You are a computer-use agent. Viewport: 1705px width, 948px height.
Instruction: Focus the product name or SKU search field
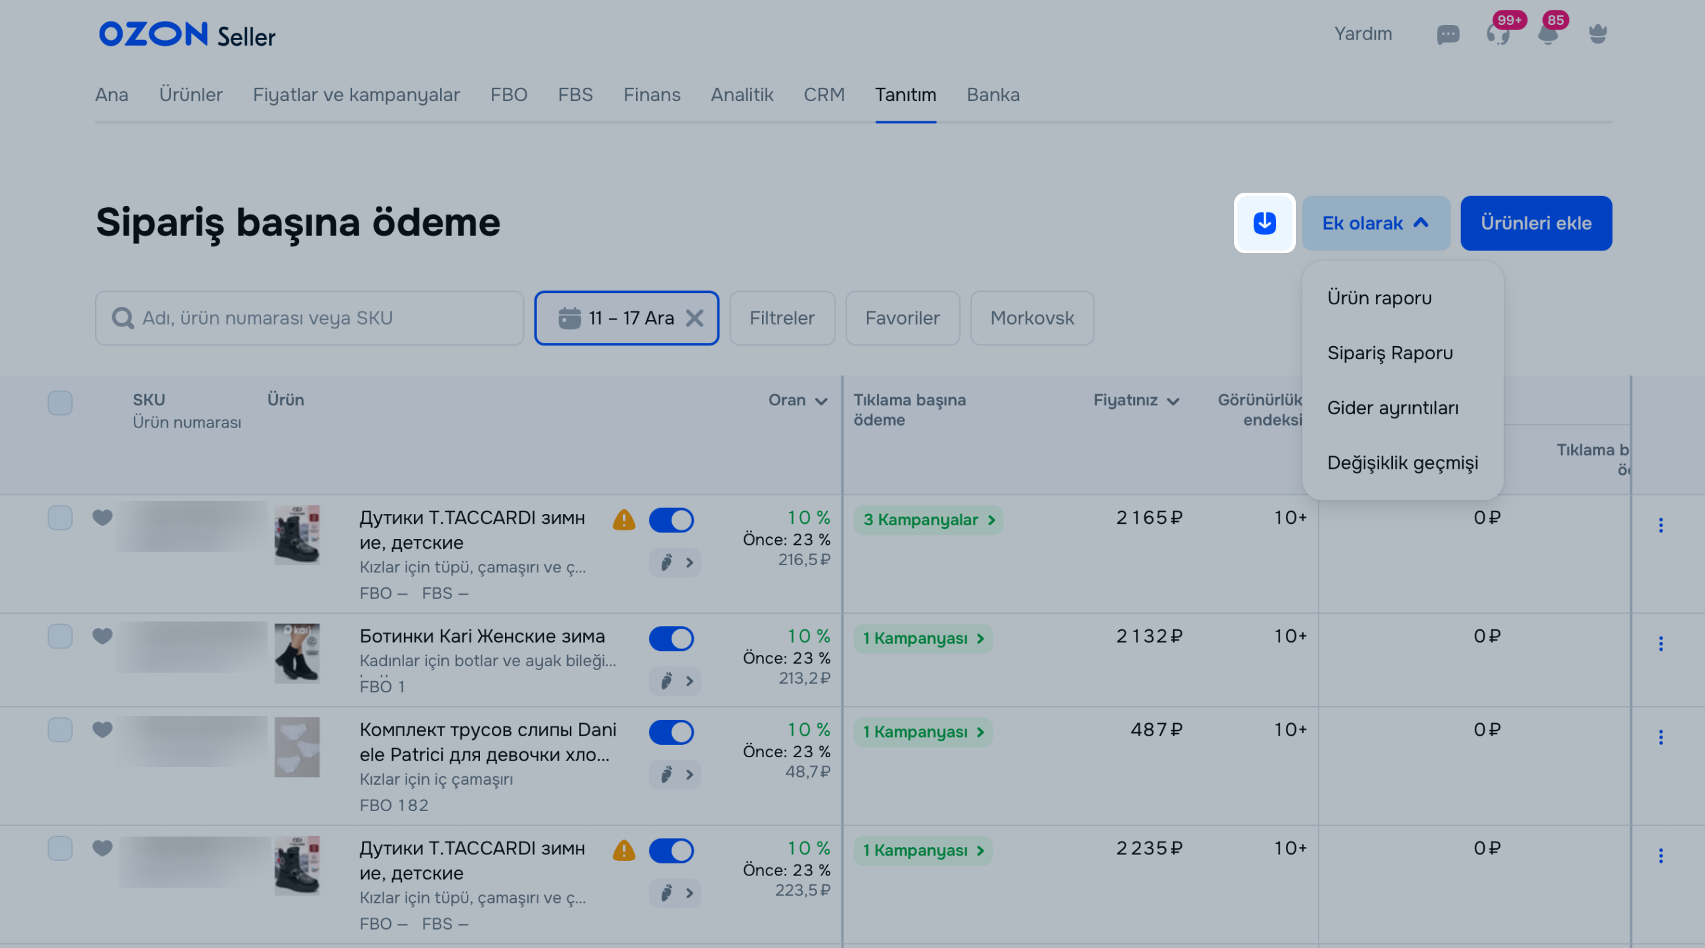pos(317,318)
